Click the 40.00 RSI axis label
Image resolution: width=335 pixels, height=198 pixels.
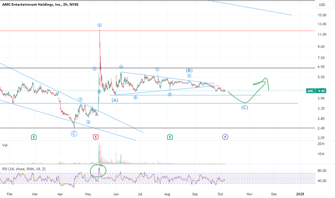tap(322, 181)
